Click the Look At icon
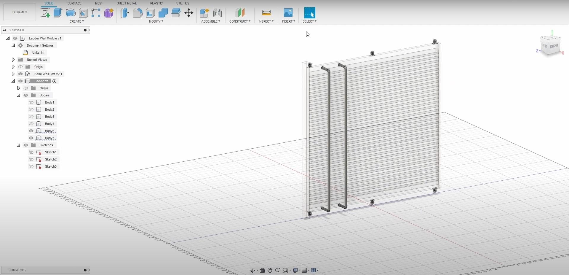The height and width of the screenshot is (275, 569). [262, 270]
